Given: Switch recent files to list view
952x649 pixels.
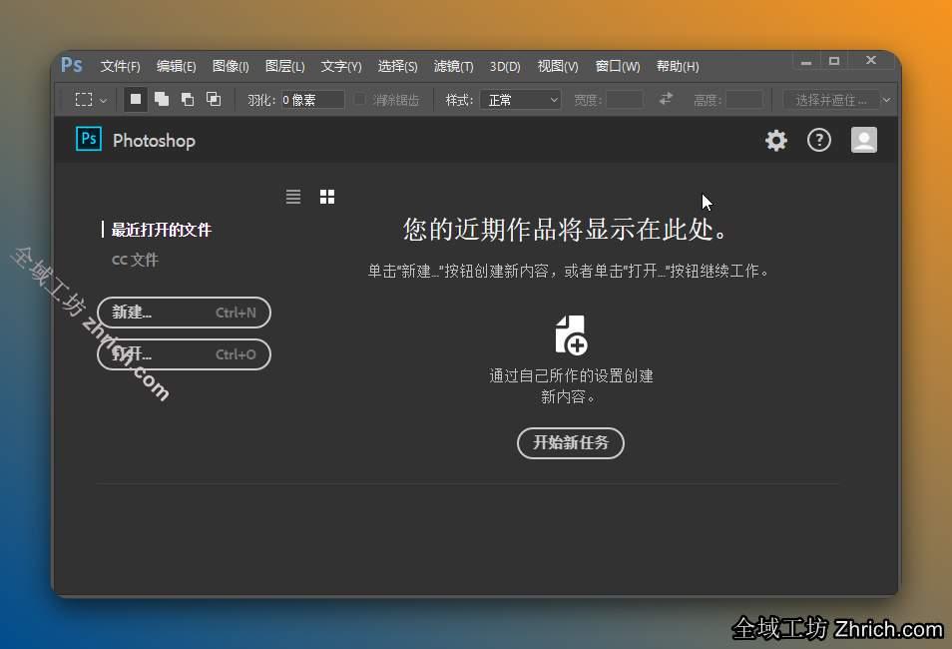Looking at the screenshot, I should tap(293, 197).
